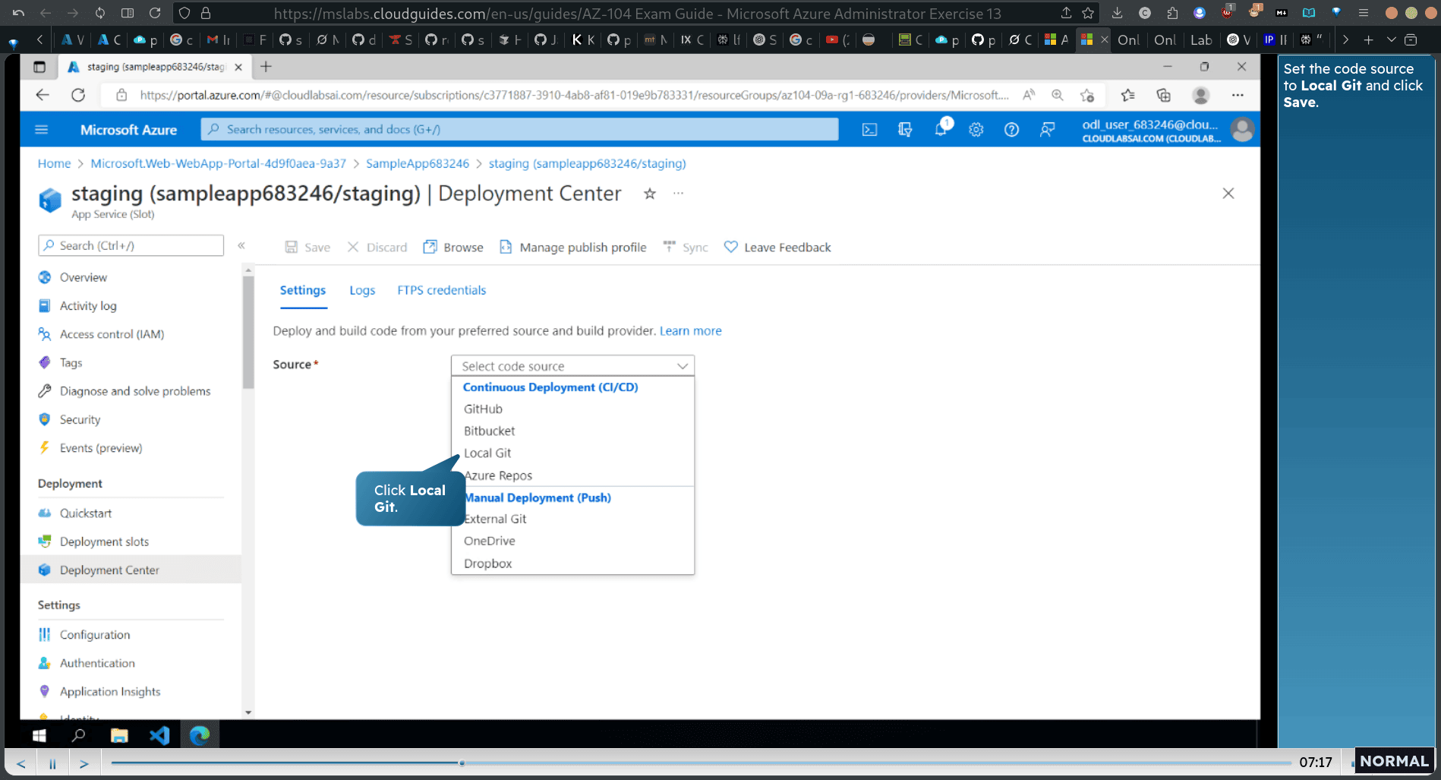Click the Save command

(x=307, y=248)
